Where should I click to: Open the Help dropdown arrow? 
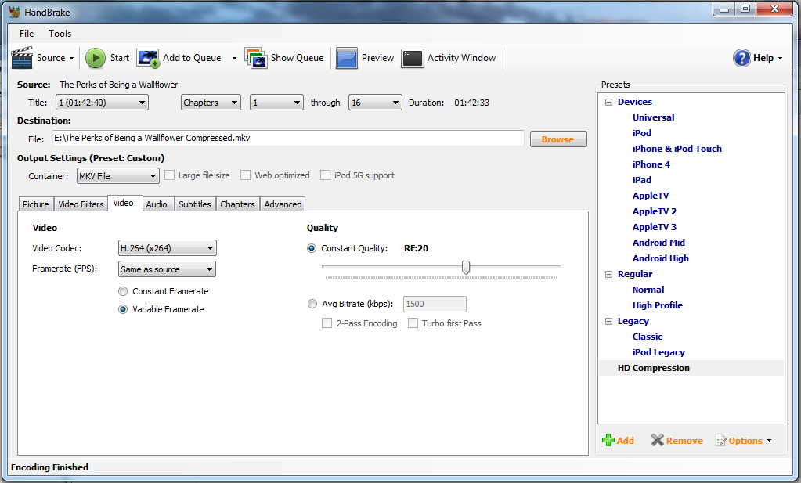pos(780,58)
